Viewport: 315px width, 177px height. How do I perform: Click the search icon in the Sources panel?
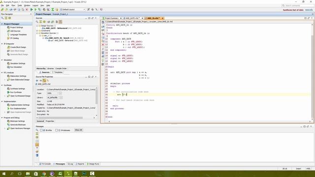point(37,22)
